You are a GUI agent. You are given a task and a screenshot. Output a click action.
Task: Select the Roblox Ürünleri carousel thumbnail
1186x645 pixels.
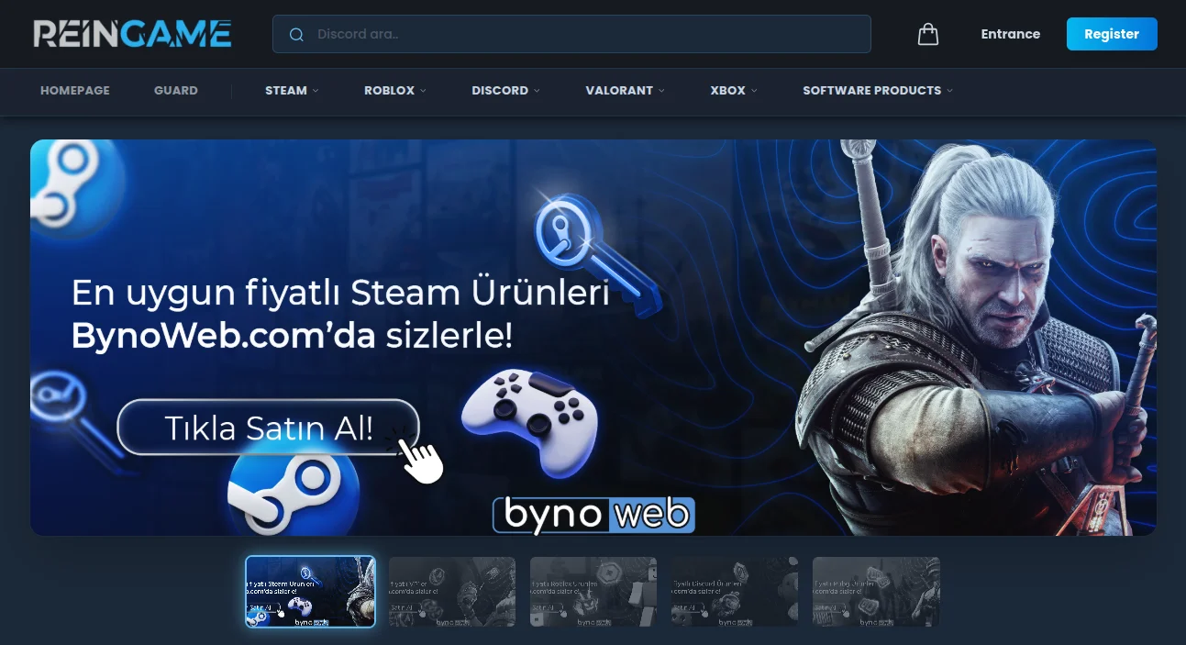[593, 591]
